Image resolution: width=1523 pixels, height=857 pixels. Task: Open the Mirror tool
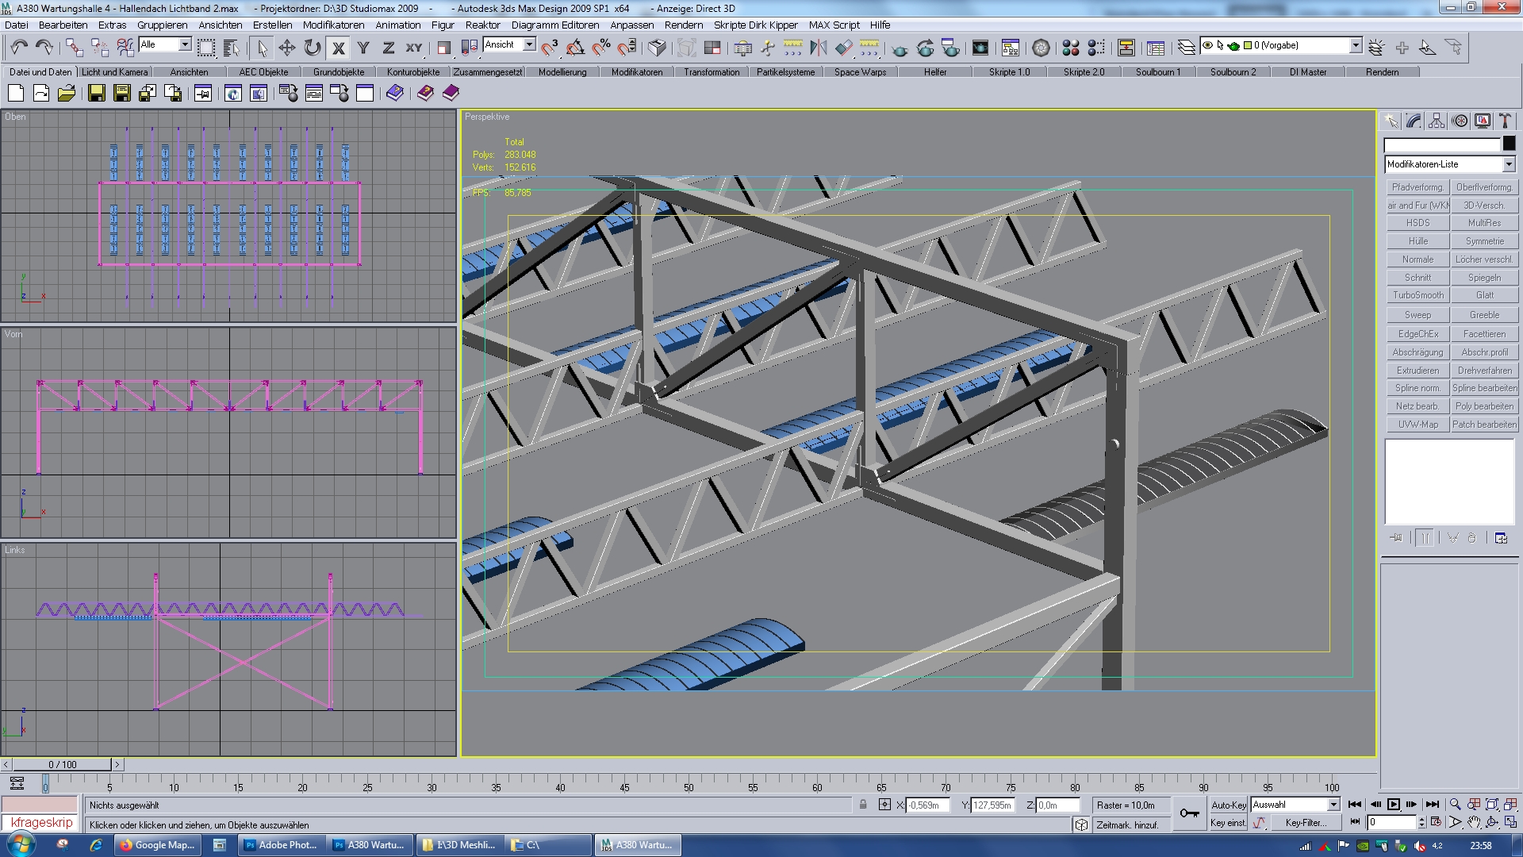pos(818,48)
